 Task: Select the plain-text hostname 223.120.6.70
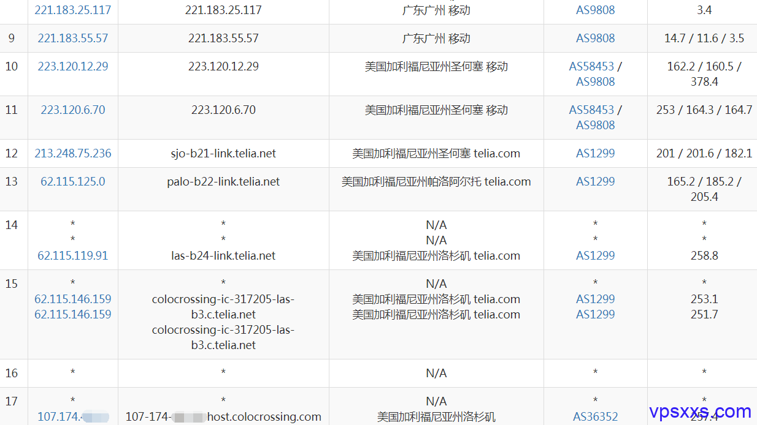click(223, 110)
